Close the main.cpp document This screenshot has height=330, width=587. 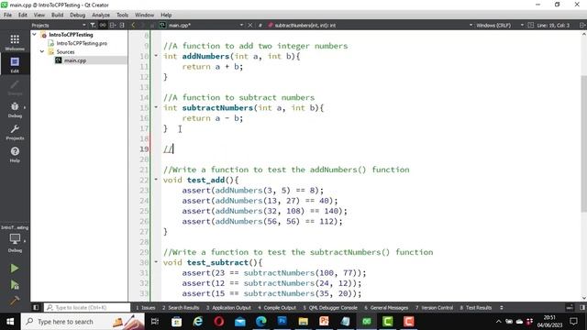point(250,25)
